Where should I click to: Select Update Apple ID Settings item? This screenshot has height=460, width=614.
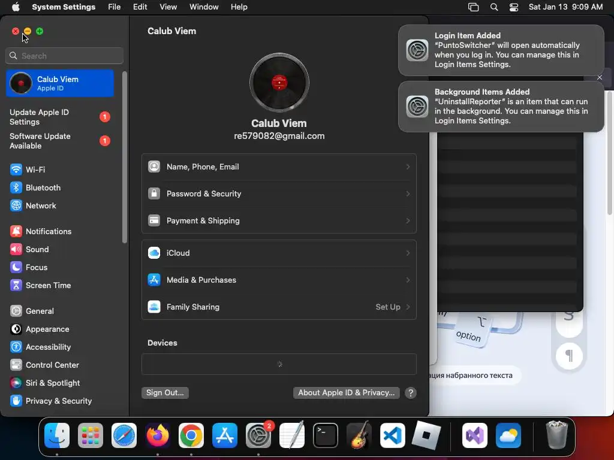60,117
